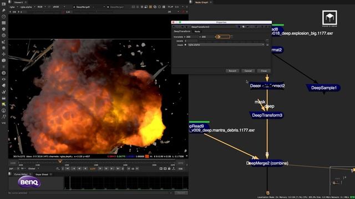Click the Revert button in Curve Editor
Viewport: 355px width, 199px height.
[x=181, y=193]
